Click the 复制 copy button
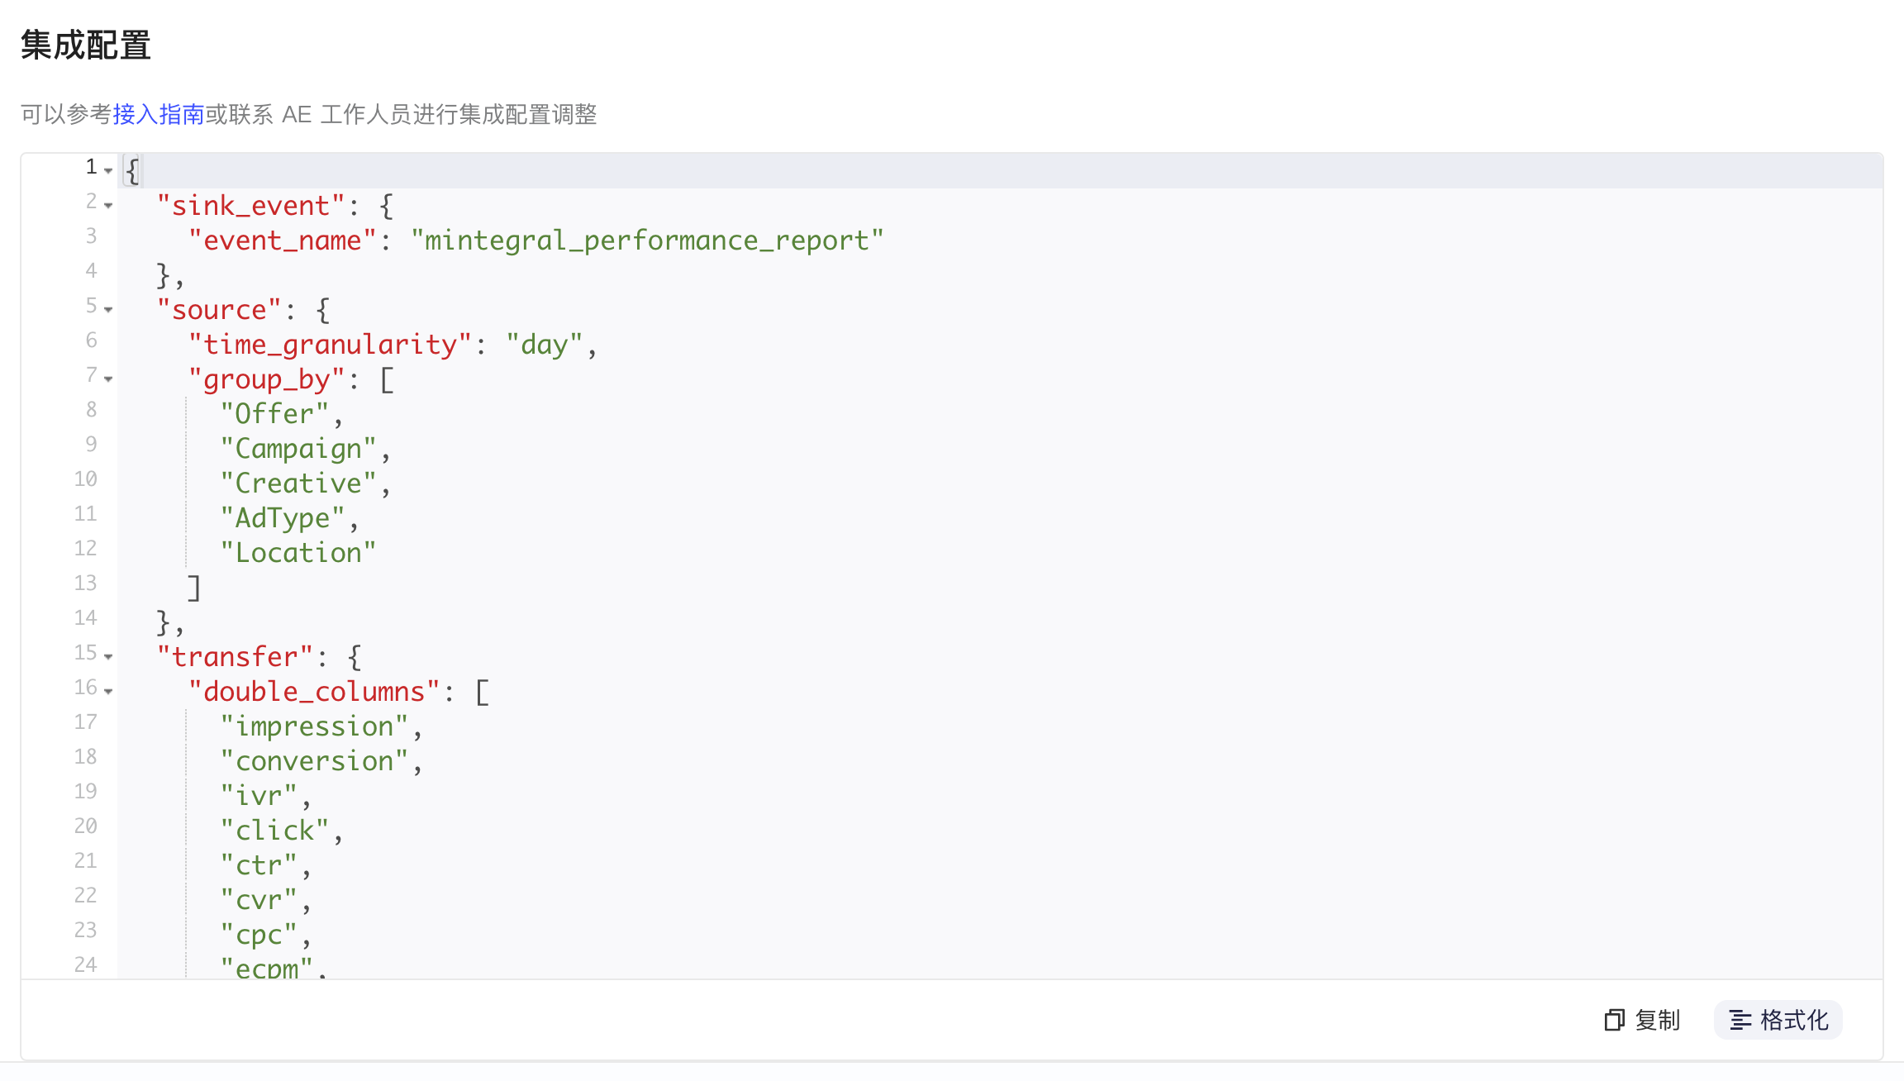 pyautogui.click(x=1642, y=1020)
